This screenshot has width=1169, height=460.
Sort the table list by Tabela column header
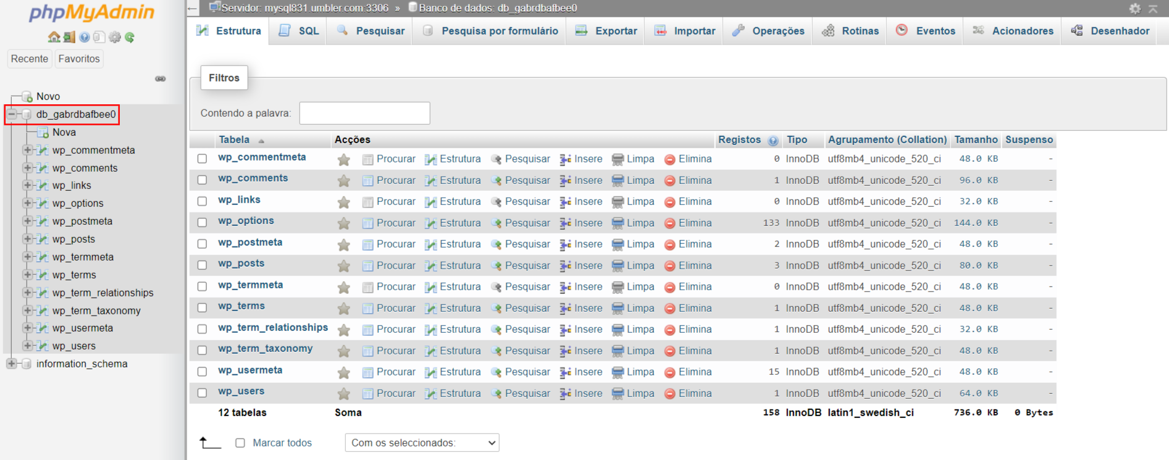coord(234,140)
